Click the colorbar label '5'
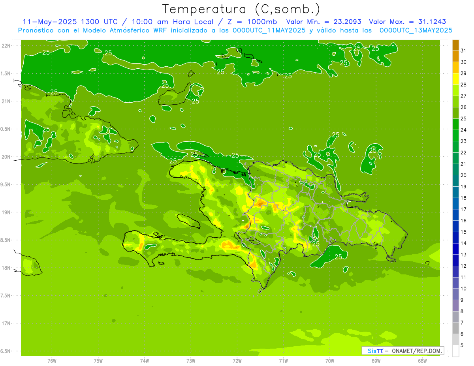Viewport: 474px width, 366px height. [x=462, y=345]
